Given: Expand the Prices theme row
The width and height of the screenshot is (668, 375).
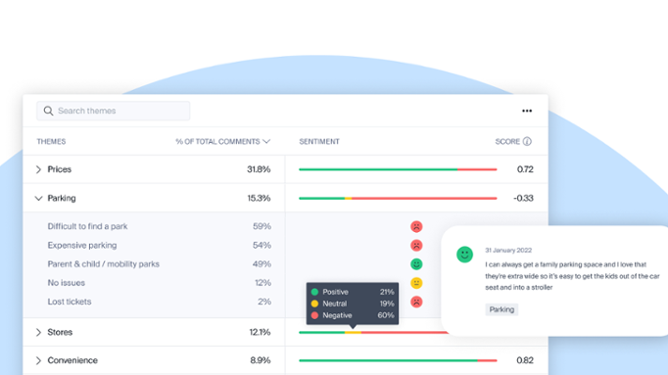Looking at the screenshot, I should click(x=38, y=169).
